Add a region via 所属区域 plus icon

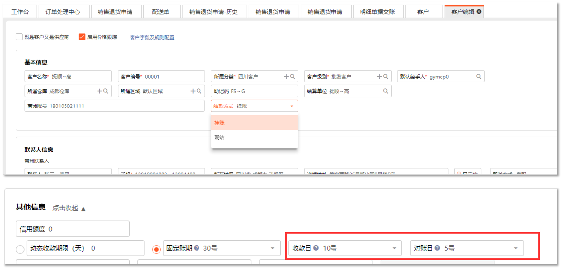coord(193,91)
